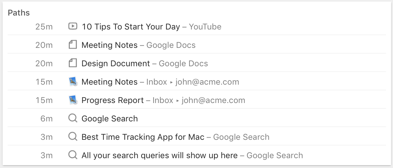Select the Best Time Tracking App for Mac query
The height and width of the screenshot is (168, 393).
143,137
